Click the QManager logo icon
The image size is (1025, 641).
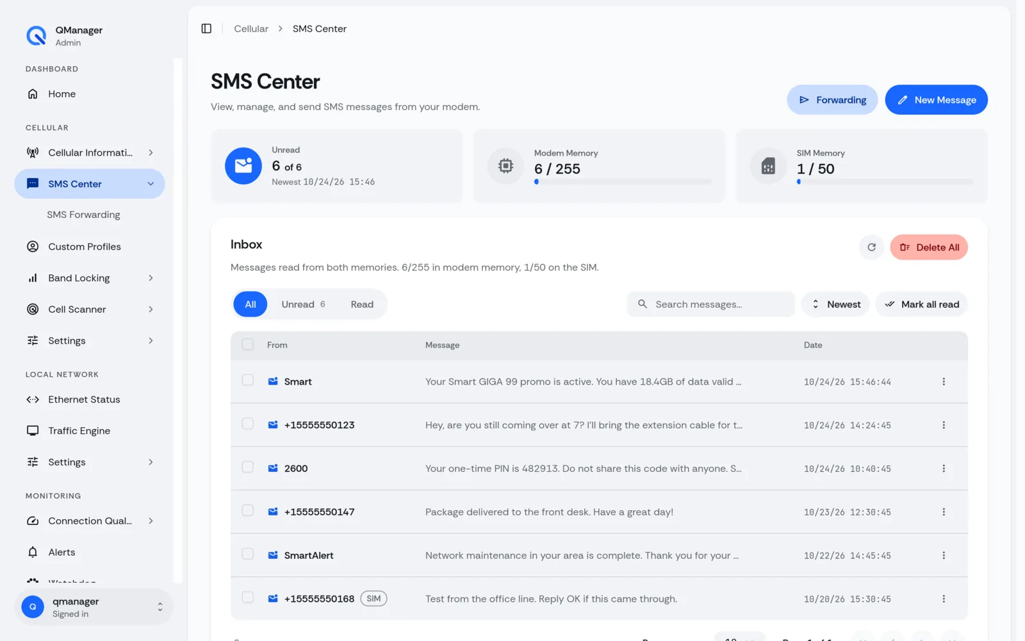click(x=36, y=36)
